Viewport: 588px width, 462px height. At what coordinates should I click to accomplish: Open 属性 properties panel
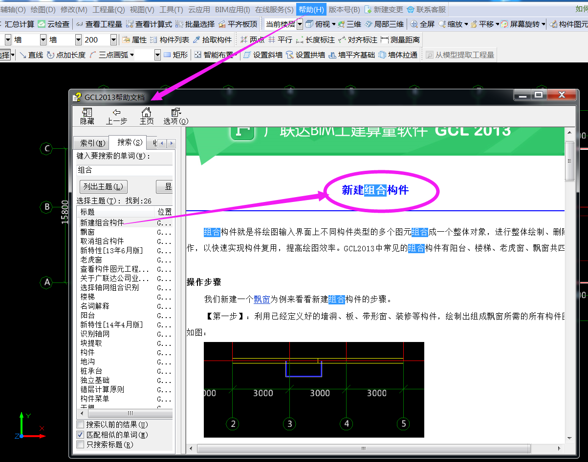pos(134,40)
